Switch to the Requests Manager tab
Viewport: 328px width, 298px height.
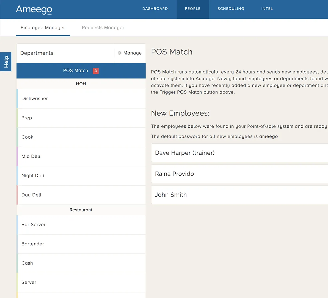click(103, 28)
